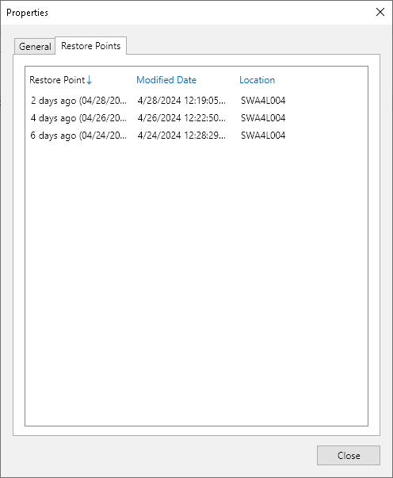This screenshot has height=478, width=393.
Task: Click SWA4L004 location in 4/28 row
Action: 263,101
